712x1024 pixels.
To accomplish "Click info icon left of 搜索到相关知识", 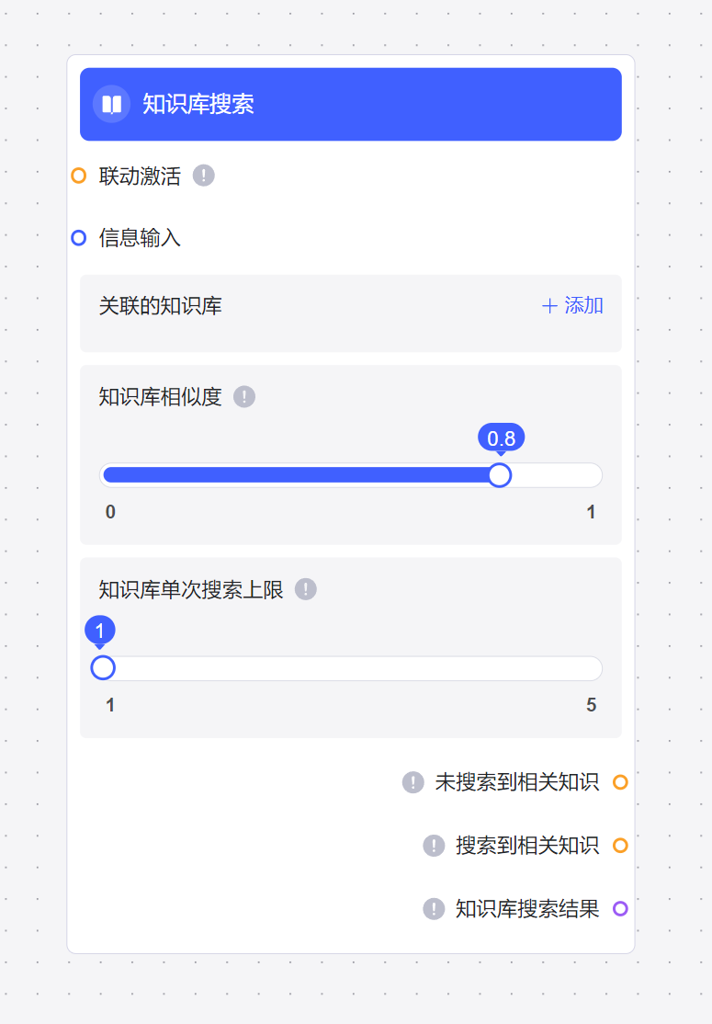I will 434,846.
